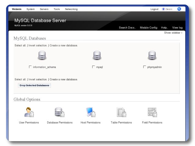Open the phpmyadmin database icon
The image size is (195, 146).
click(152, 56)
